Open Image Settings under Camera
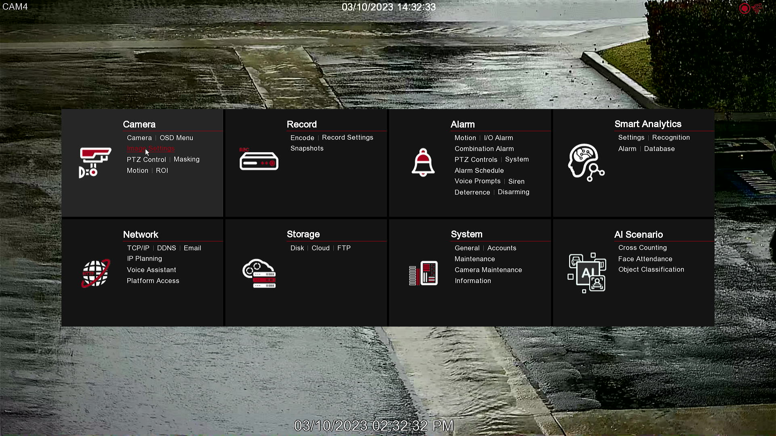776x436 pixels. 150,149
